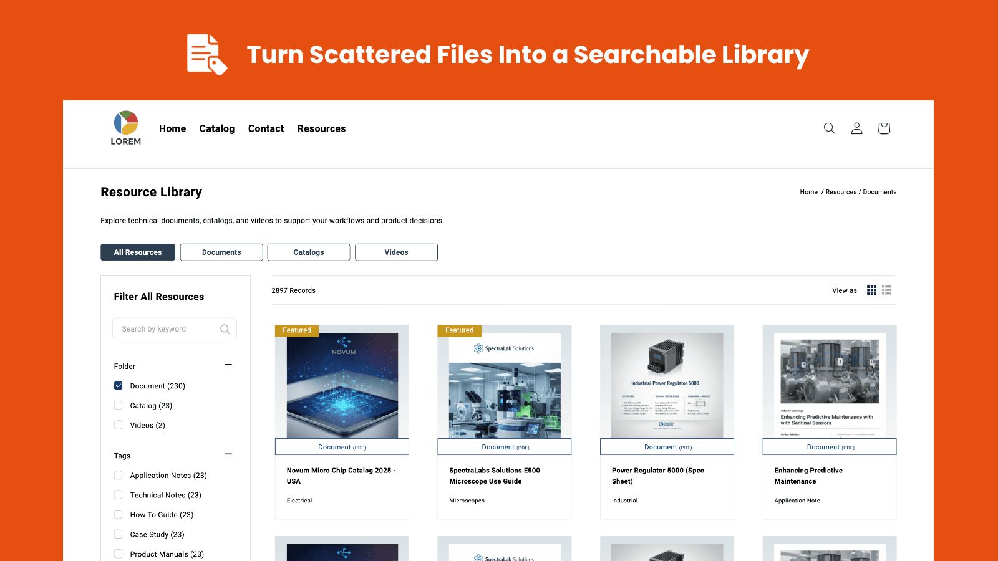998x561 pixels.
Task: Enable the Technical Notes (23) tag filter
Action: [x=118, y=494]
